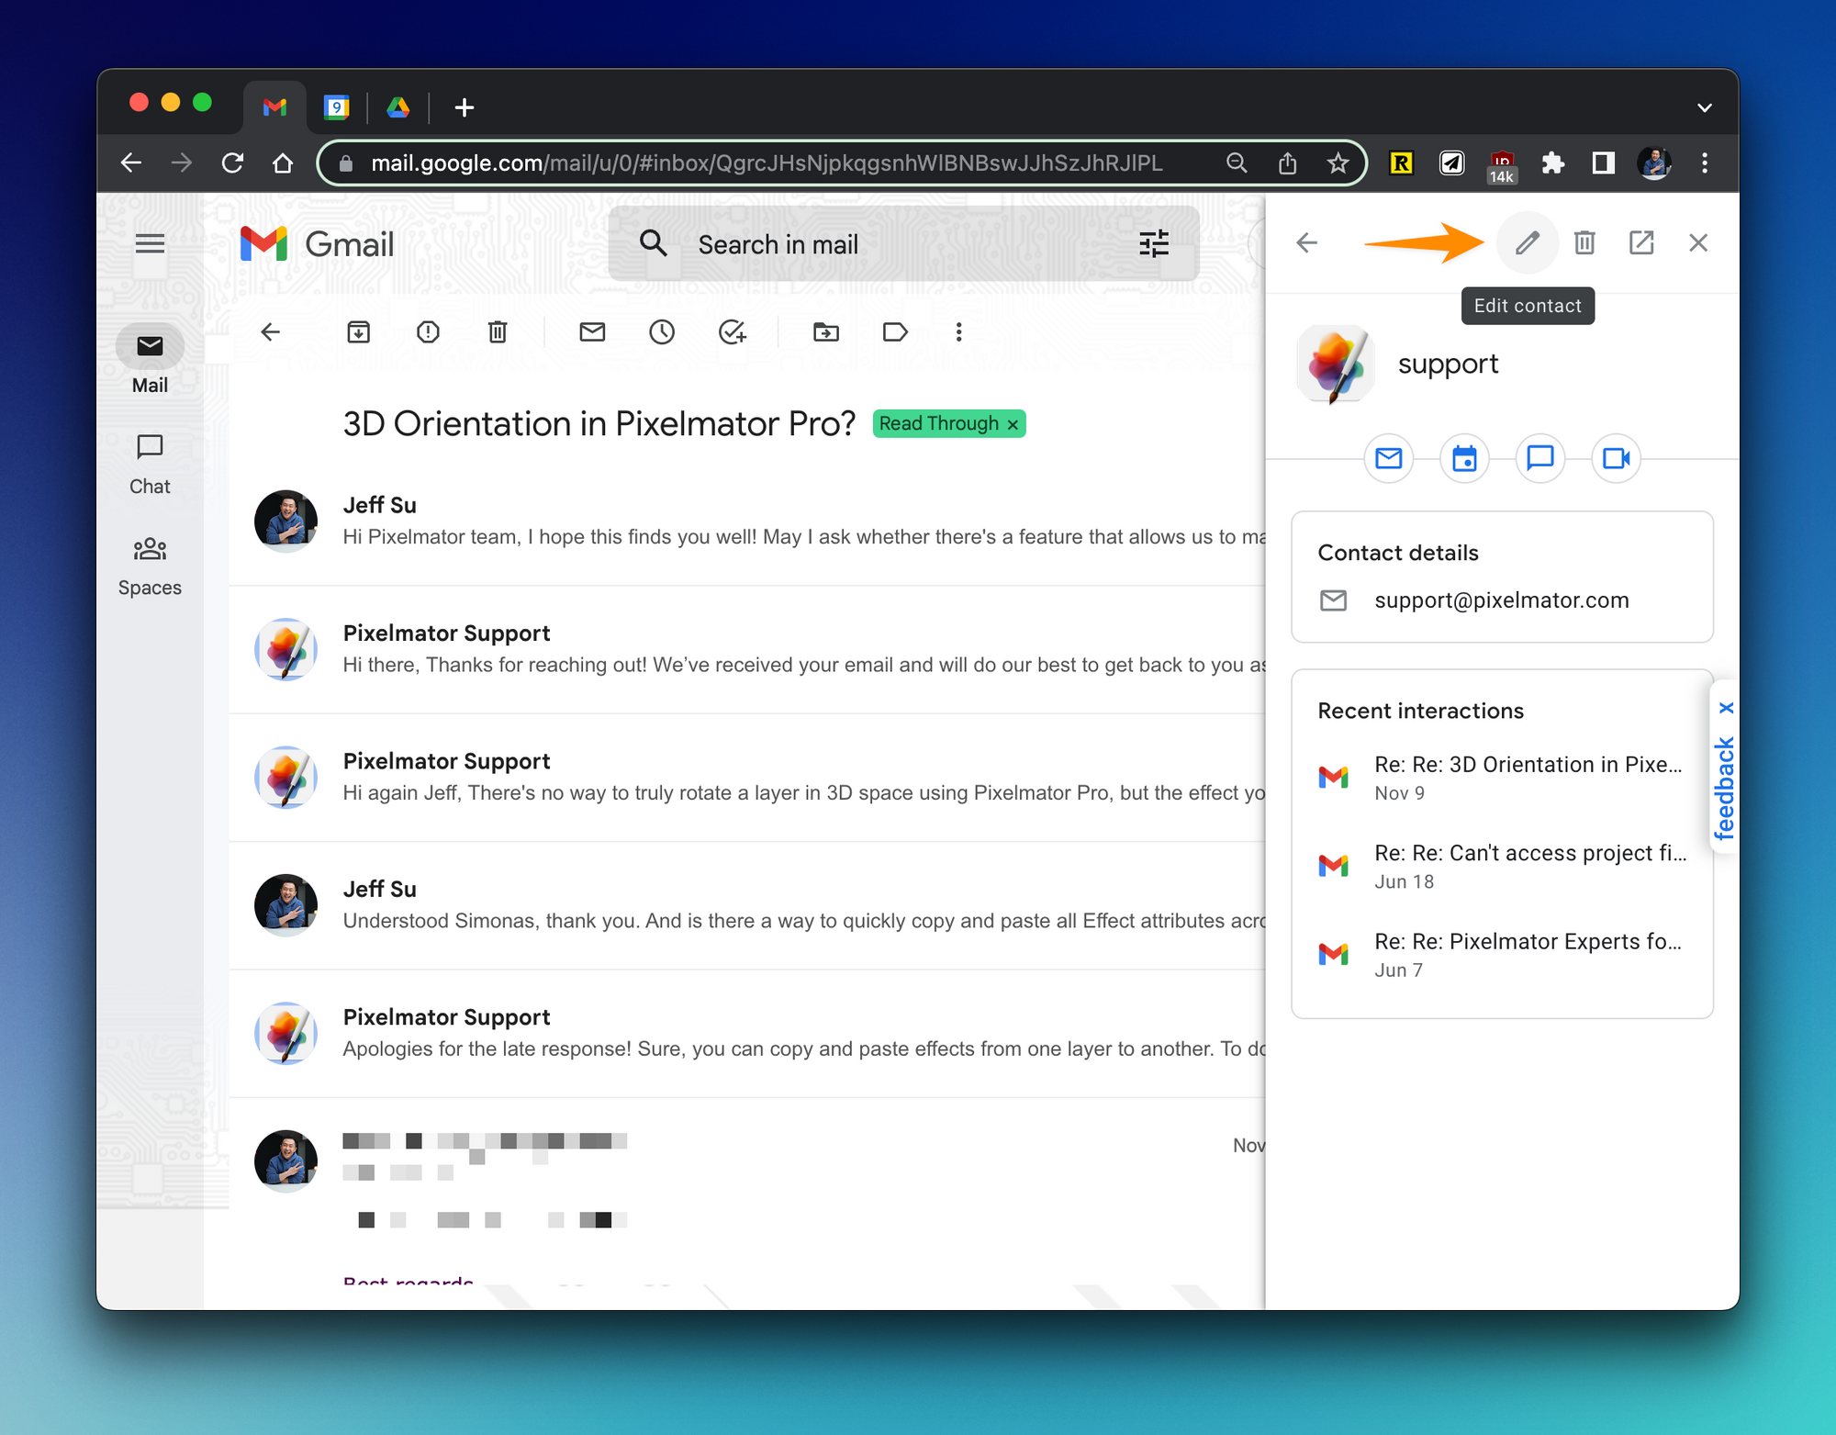The image size is (1836, 1435).
Task: Expand the tab search chevron
Action: click(1705, 107)
